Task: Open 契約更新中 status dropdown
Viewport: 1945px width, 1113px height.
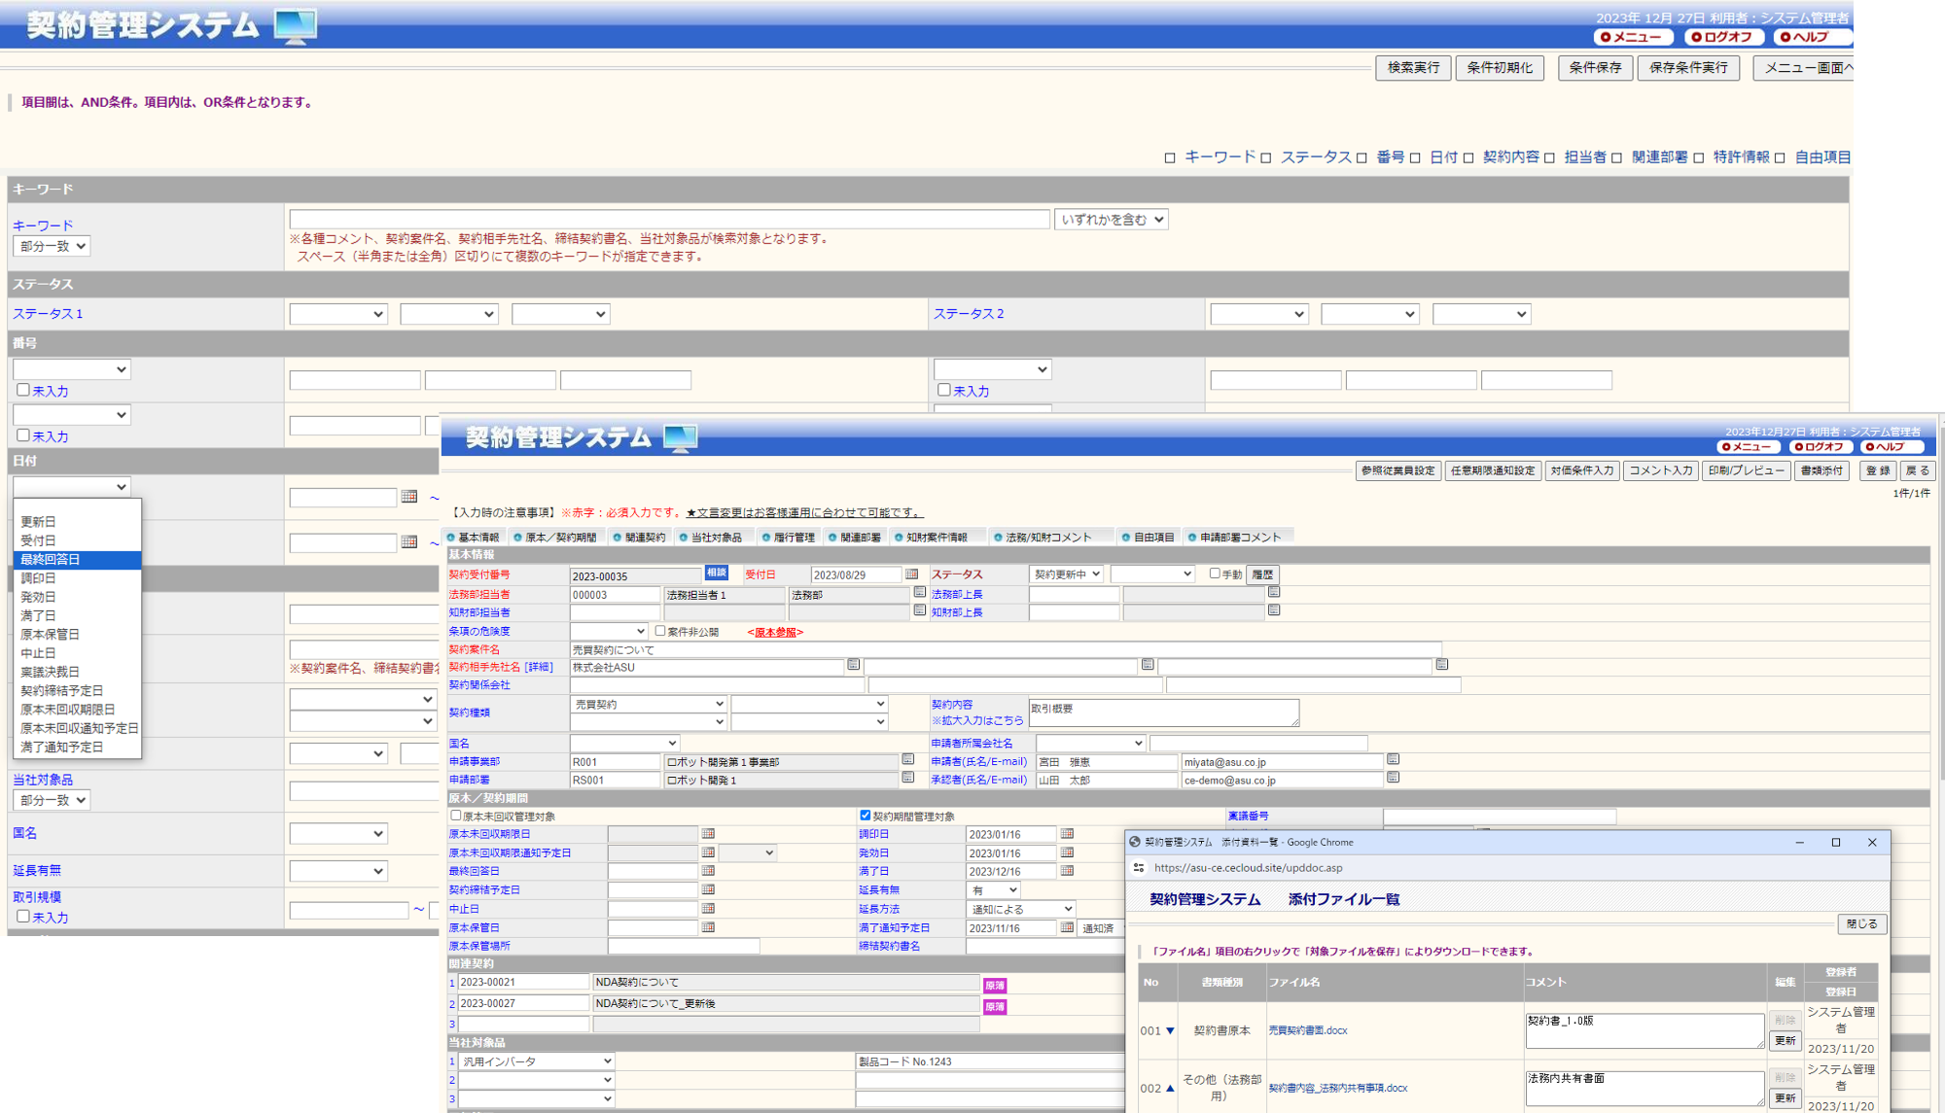Action: (1067, 574)
